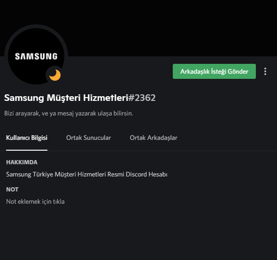
Task: Send friend request with Arkadaşlık İsteği Gönder
Action: click(214, 71)
